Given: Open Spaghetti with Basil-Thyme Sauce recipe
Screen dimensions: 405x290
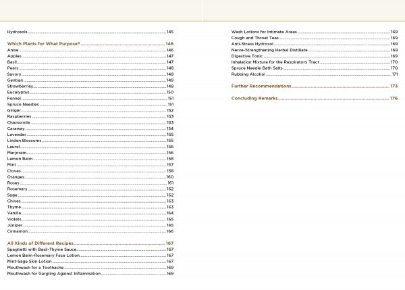Looking at the screenshot, I should click(x=43, y=249).
